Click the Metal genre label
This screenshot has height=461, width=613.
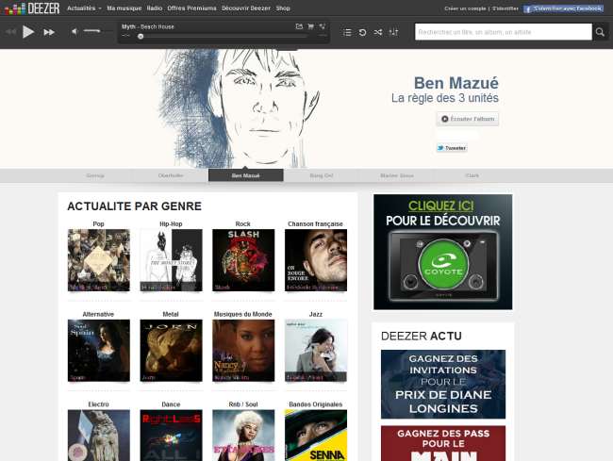click(x=171, y=314)
